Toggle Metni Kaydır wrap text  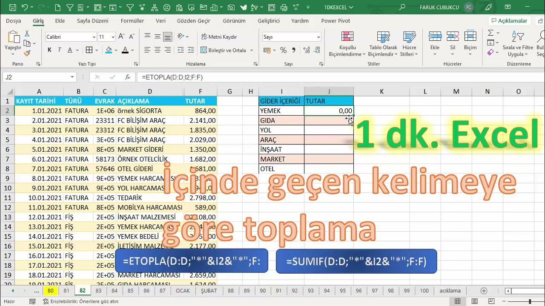[219, 37]
